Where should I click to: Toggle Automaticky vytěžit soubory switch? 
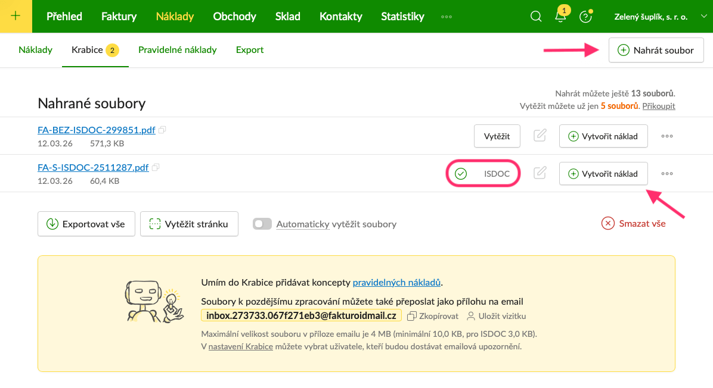coord(262,224)
